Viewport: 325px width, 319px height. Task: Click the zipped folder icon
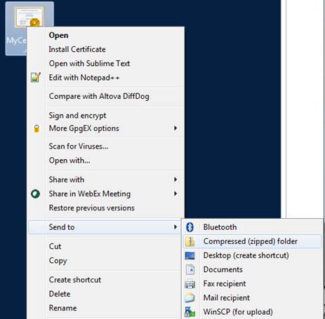pyautogui.click(x=190, y=241)
